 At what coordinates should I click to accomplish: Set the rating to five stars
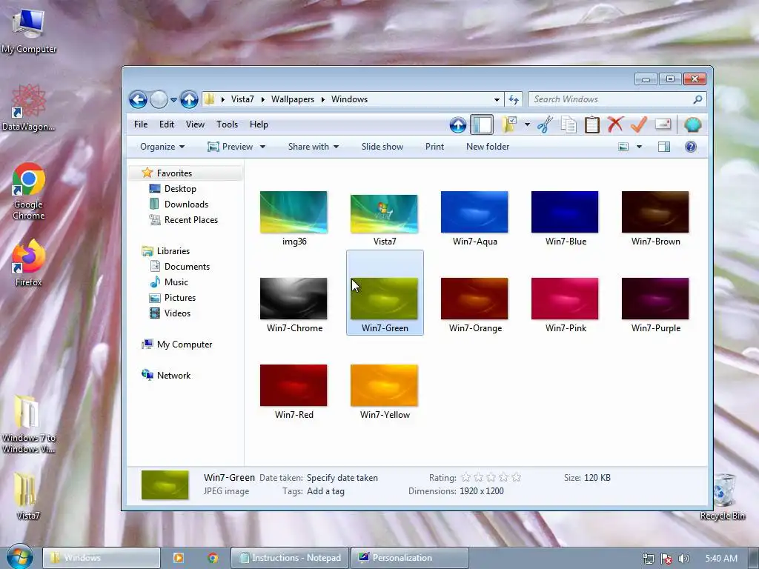pyautogui.click(x=517, y=478)
